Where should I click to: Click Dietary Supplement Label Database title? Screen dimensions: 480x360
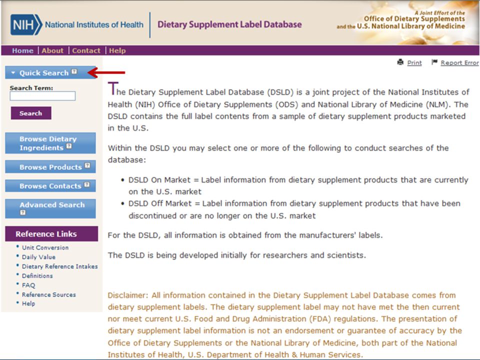[229, 24]
